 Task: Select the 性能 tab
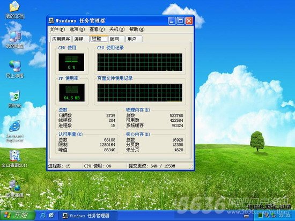click(x=99, y=39)
